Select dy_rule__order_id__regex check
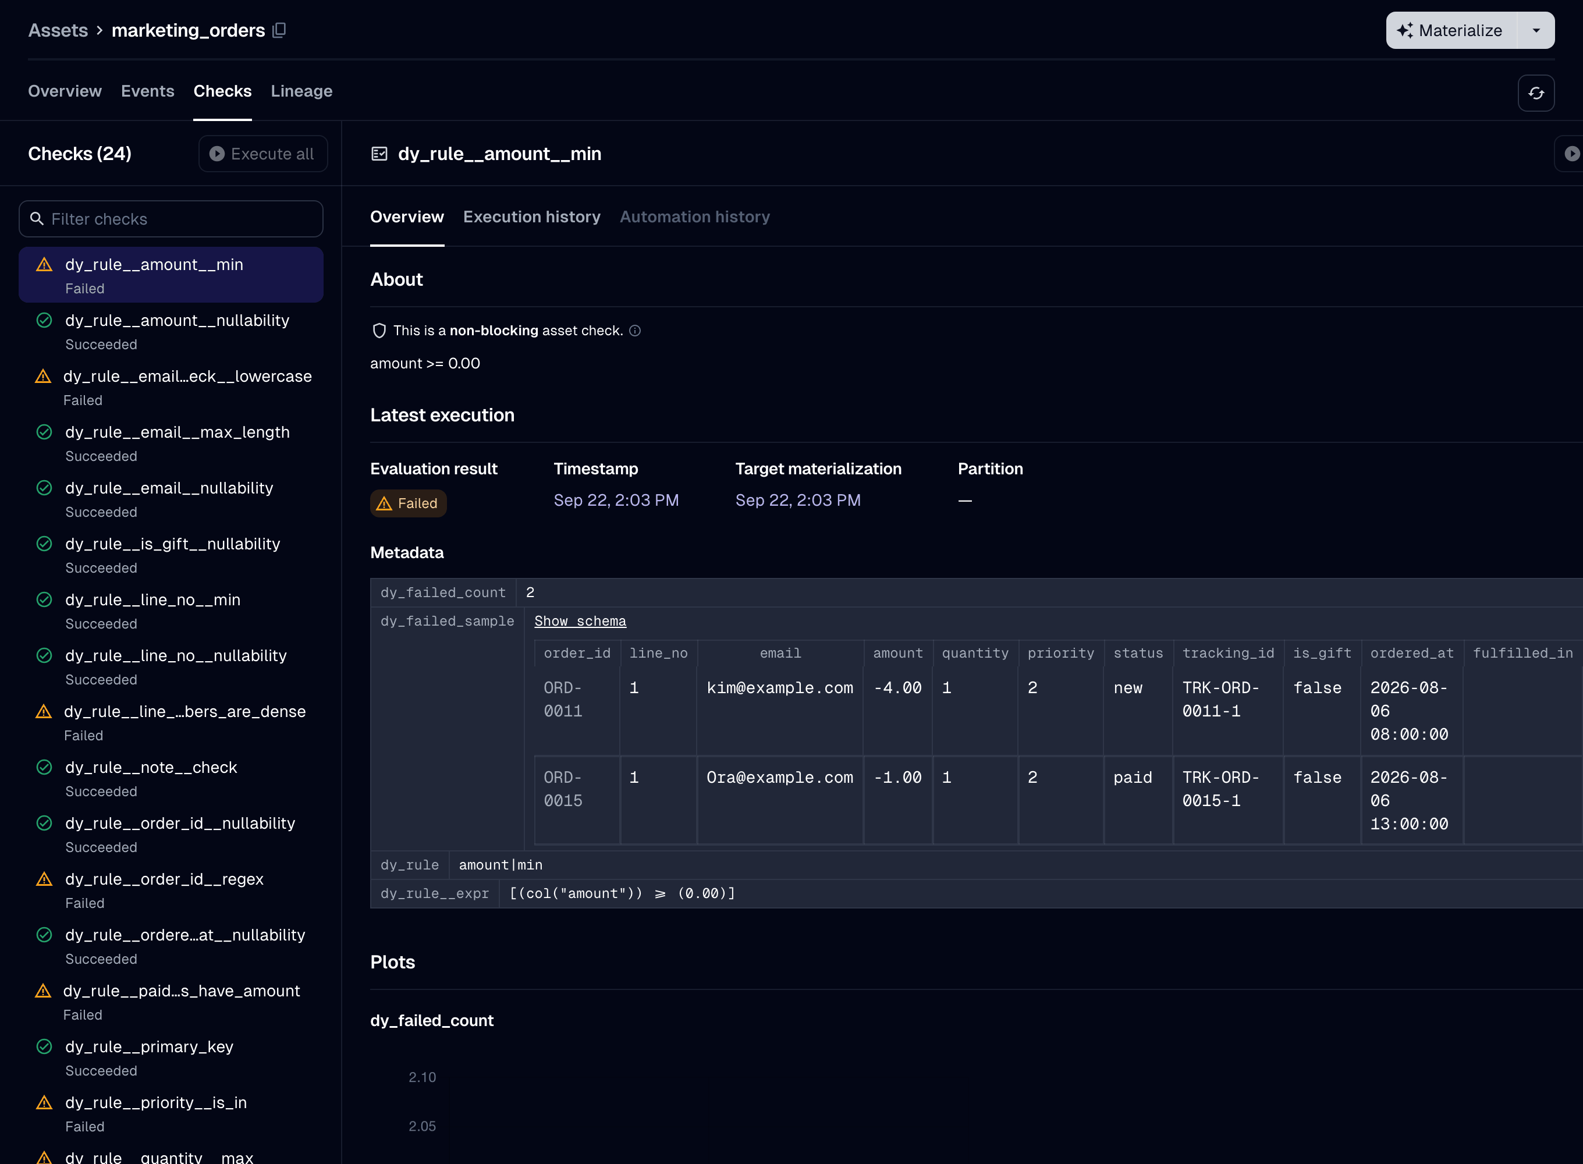Screen dimensions: 1583x1164 (x=171, y=890)
